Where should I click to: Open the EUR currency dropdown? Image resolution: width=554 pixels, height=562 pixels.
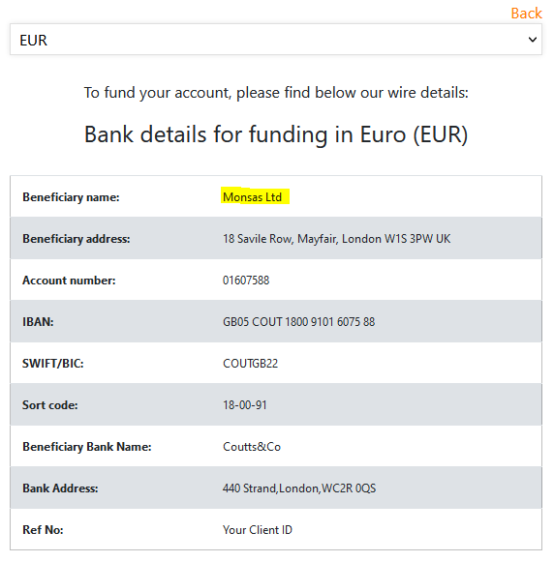[276, 40]
